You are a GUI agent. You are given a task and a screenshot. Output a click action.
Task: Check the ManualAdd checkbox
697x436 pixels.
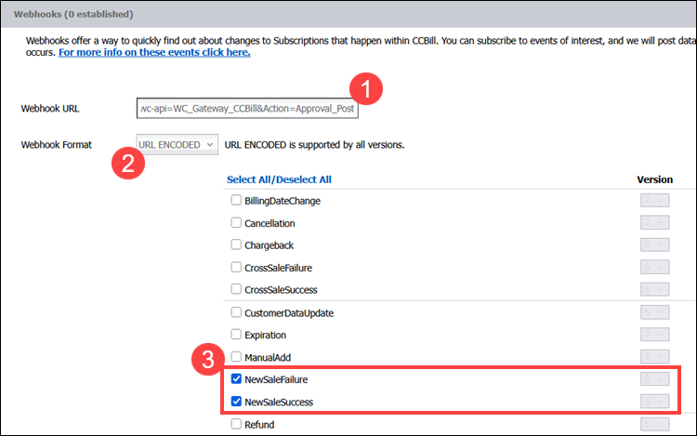pos(236,357)
